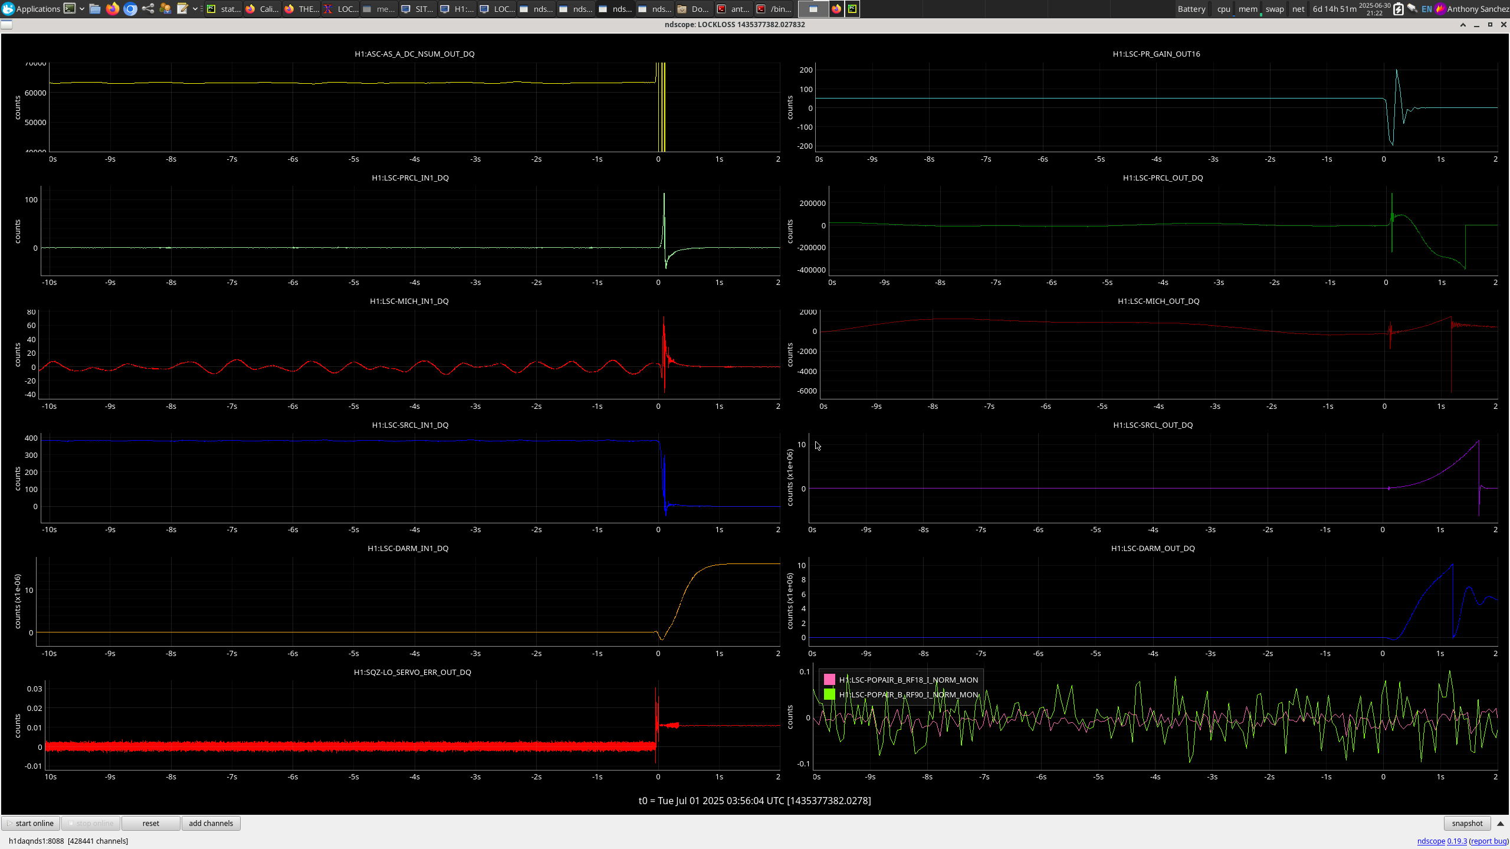
Task: Click the H1:LSC-SRCL_IN1_DQ plot title
Action: click(410, 425)
